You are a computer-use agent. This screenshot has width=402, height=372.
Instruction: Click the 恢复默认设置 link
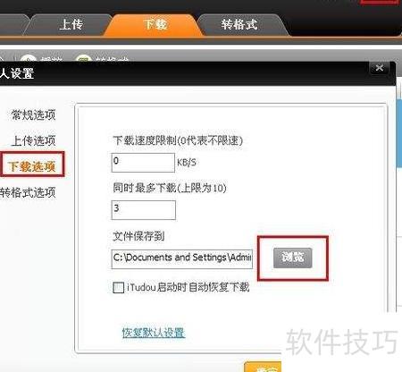(x=154, y=333)
